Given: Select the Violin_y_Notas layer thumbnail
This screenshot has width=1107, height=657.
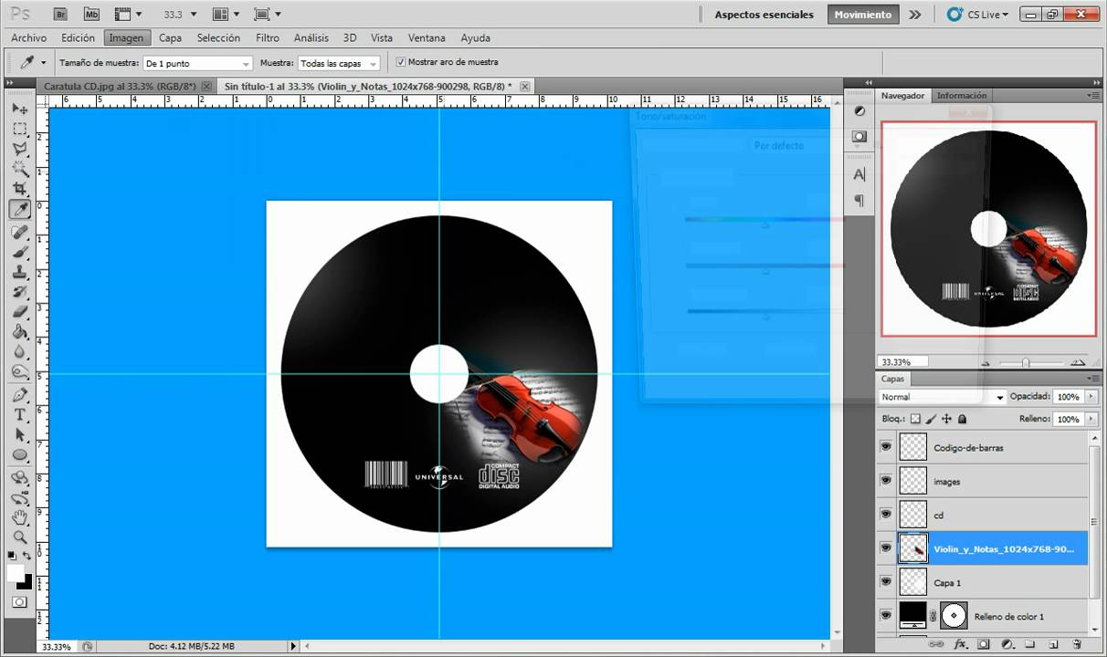Looking at the screenshot, I should click(913, 547).
